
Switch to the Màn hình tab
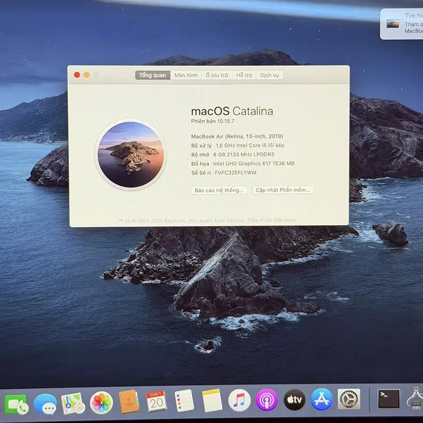(x=186, y=75)
